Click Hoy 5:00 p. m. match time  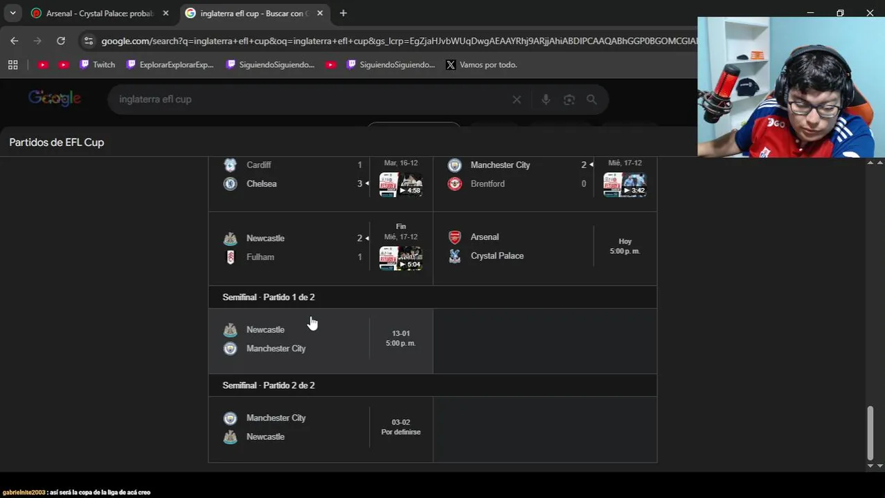(x=625, y=246)
